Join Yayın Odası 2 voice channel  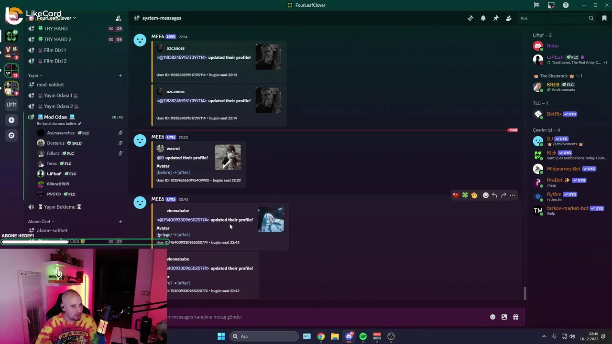pos(76,107)
